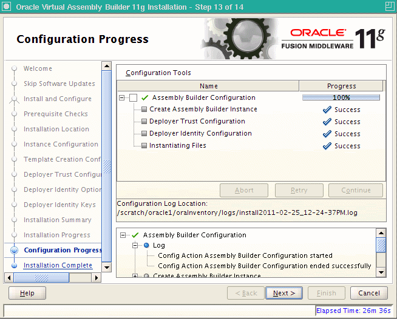Click the Back button

(x=246, y=293)
